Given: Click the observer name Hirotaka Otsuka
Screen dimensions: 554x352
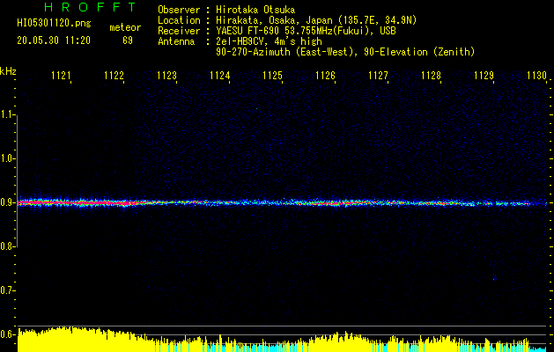Looking at the screenshot, I should (255, 10).
